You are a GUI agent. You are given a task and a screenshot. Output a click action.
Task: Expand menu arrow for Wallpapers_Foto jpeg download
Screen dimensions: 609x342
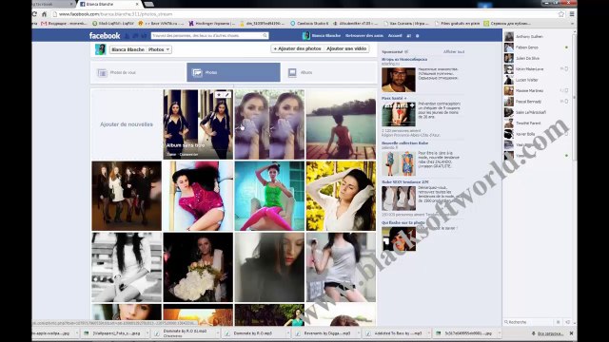147,333
